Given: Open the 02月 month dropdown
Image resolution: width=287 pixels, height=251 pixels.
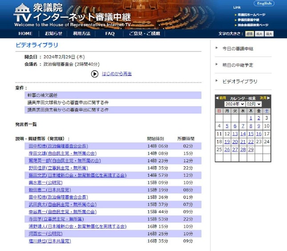Looking at the screenshot, I should (x=254, y=104).
